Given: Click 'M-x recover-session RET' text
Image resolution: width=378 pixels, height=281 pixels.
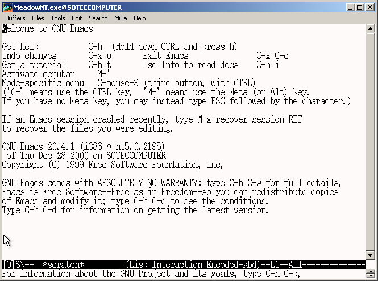Looking at the screenshot, I should pyautogui.click(x=250, y=119).
